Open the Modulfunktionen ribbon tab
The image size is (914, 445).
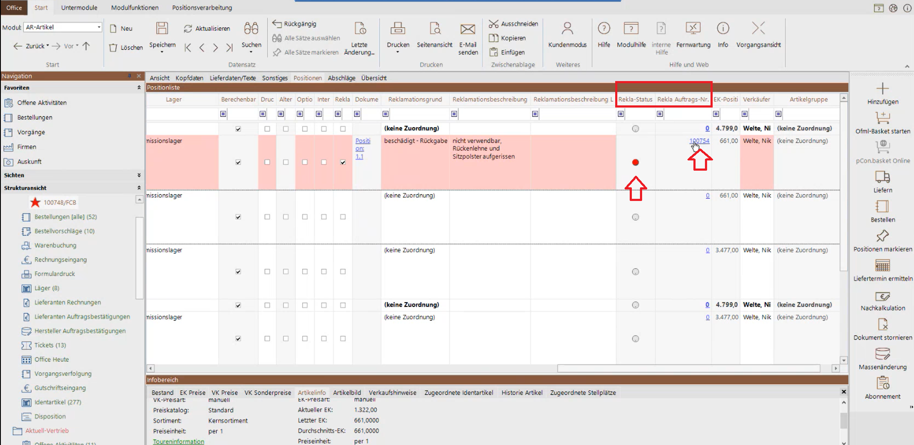click(x=135, y=8)
